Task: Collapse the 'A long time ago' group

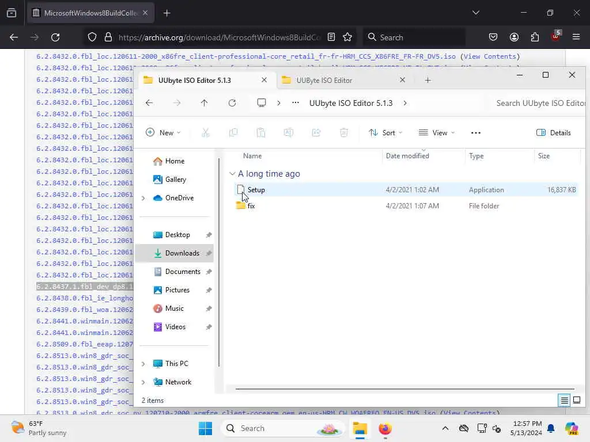Action: [232, 174]
